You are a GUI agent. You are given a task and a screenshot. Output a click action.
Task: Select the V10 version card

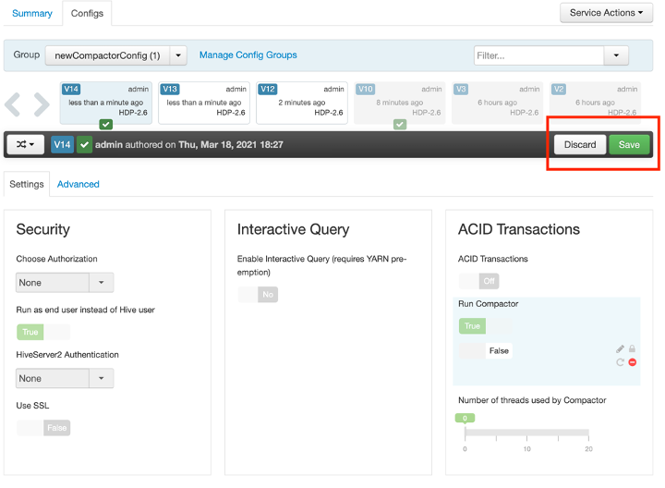point(400,103)
